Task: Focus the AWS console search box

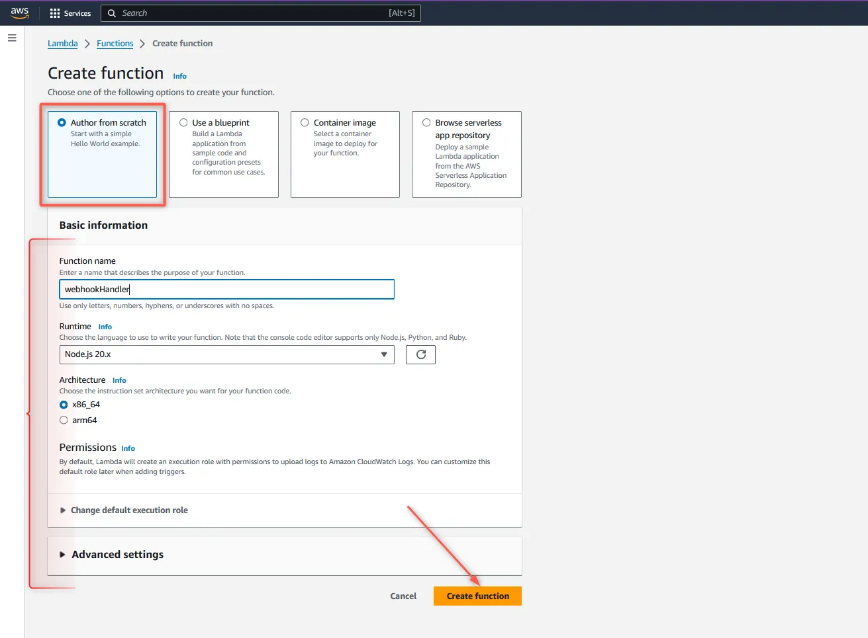Action: (261, 13)
